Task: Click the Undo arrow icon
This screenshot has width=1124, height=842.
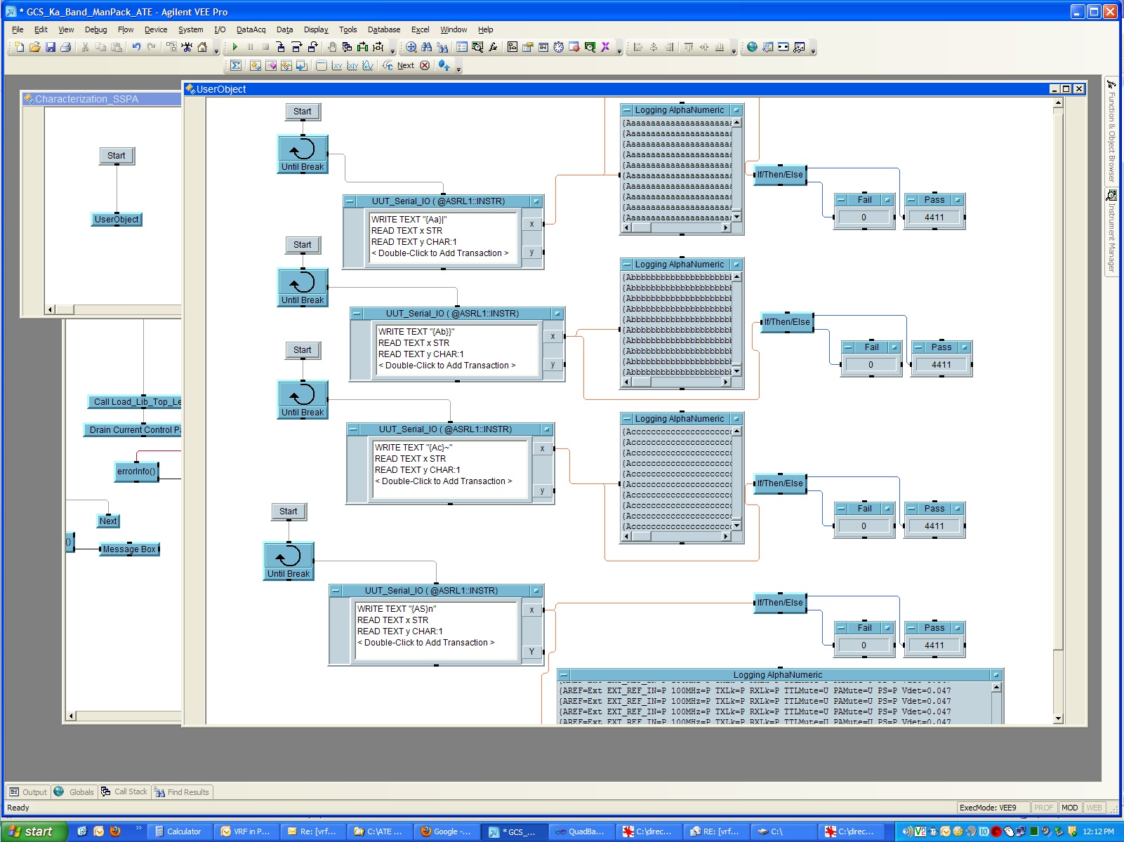Action: pyautogui.click(x=136, y=47)
